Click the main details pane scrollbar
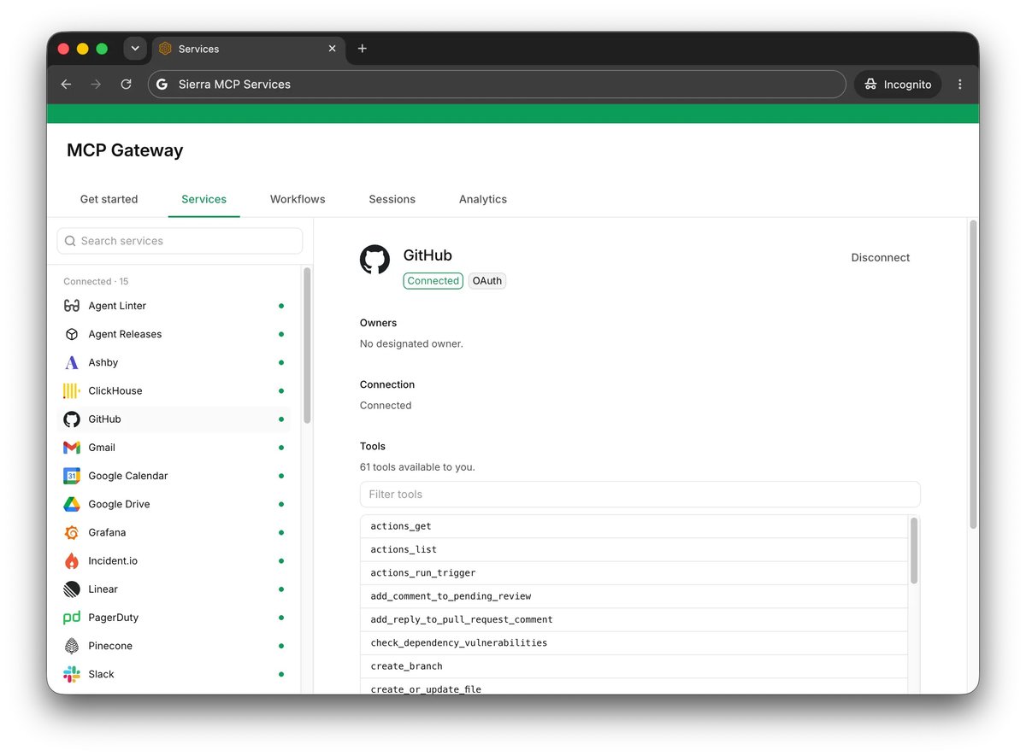1026x756 pixels. pos(973,374)
